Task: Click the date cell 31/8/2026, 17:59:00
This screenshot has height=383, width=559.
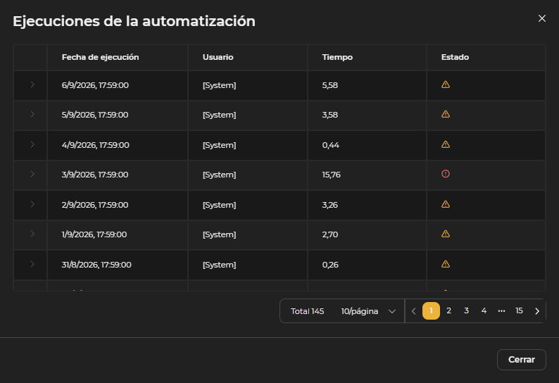Action: pos(96,265)
